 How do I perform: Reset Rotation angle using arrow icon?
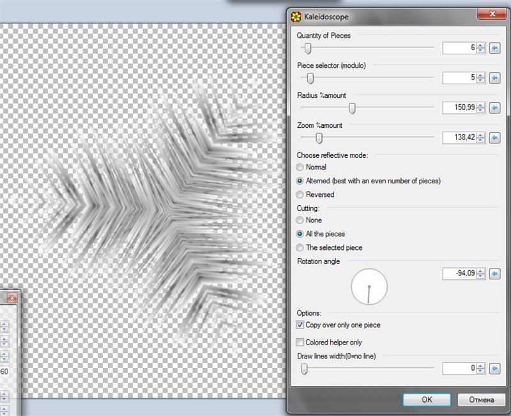pyautogui.click(x=494, y=273)
